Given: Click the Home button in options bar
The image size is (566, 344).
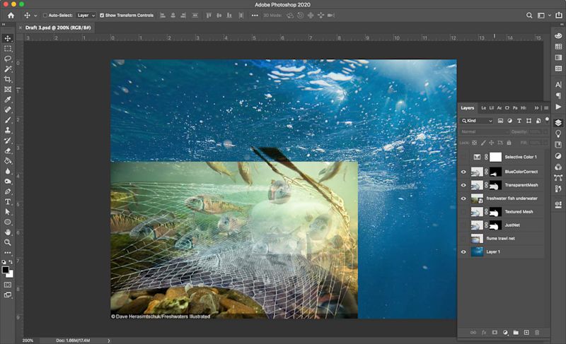Looking at the screenshot, I should point(11,15).
